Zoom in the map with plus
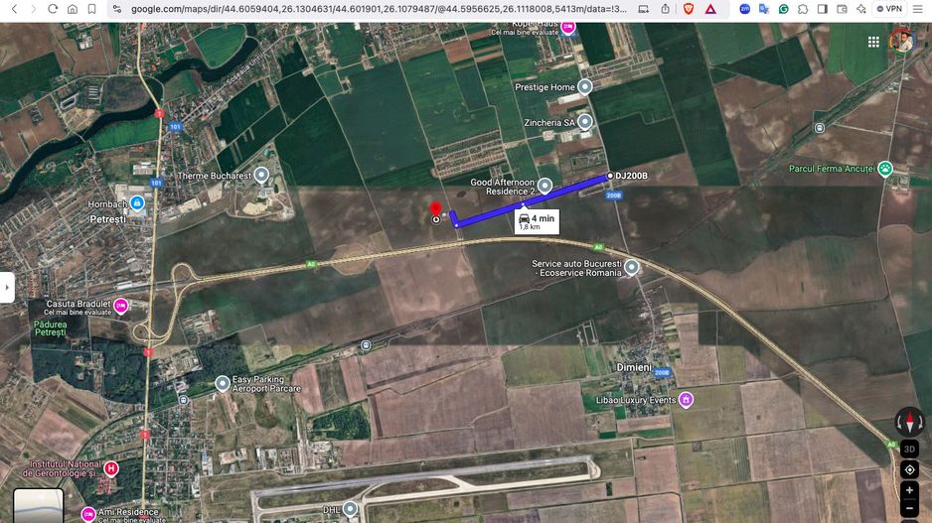The width and height of the screenshot is (932, 523). click(909, 490)
